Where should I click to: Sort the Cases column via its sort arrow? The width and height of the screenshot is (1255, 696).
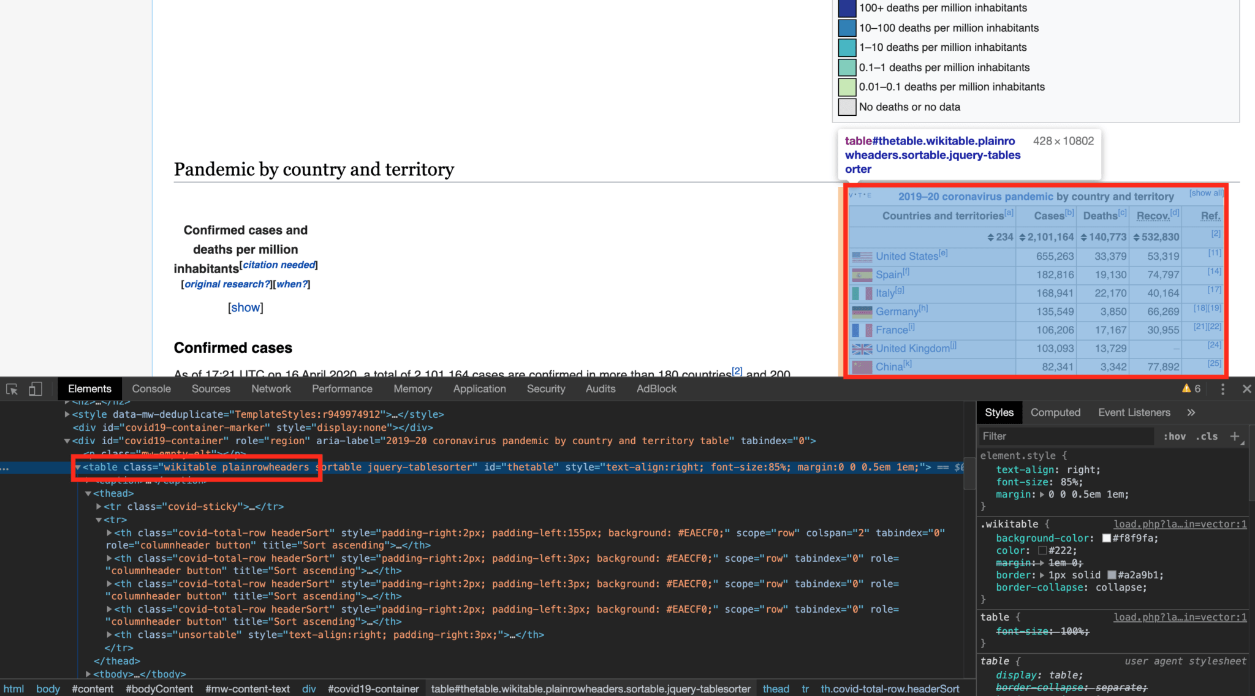[1022, 237]
